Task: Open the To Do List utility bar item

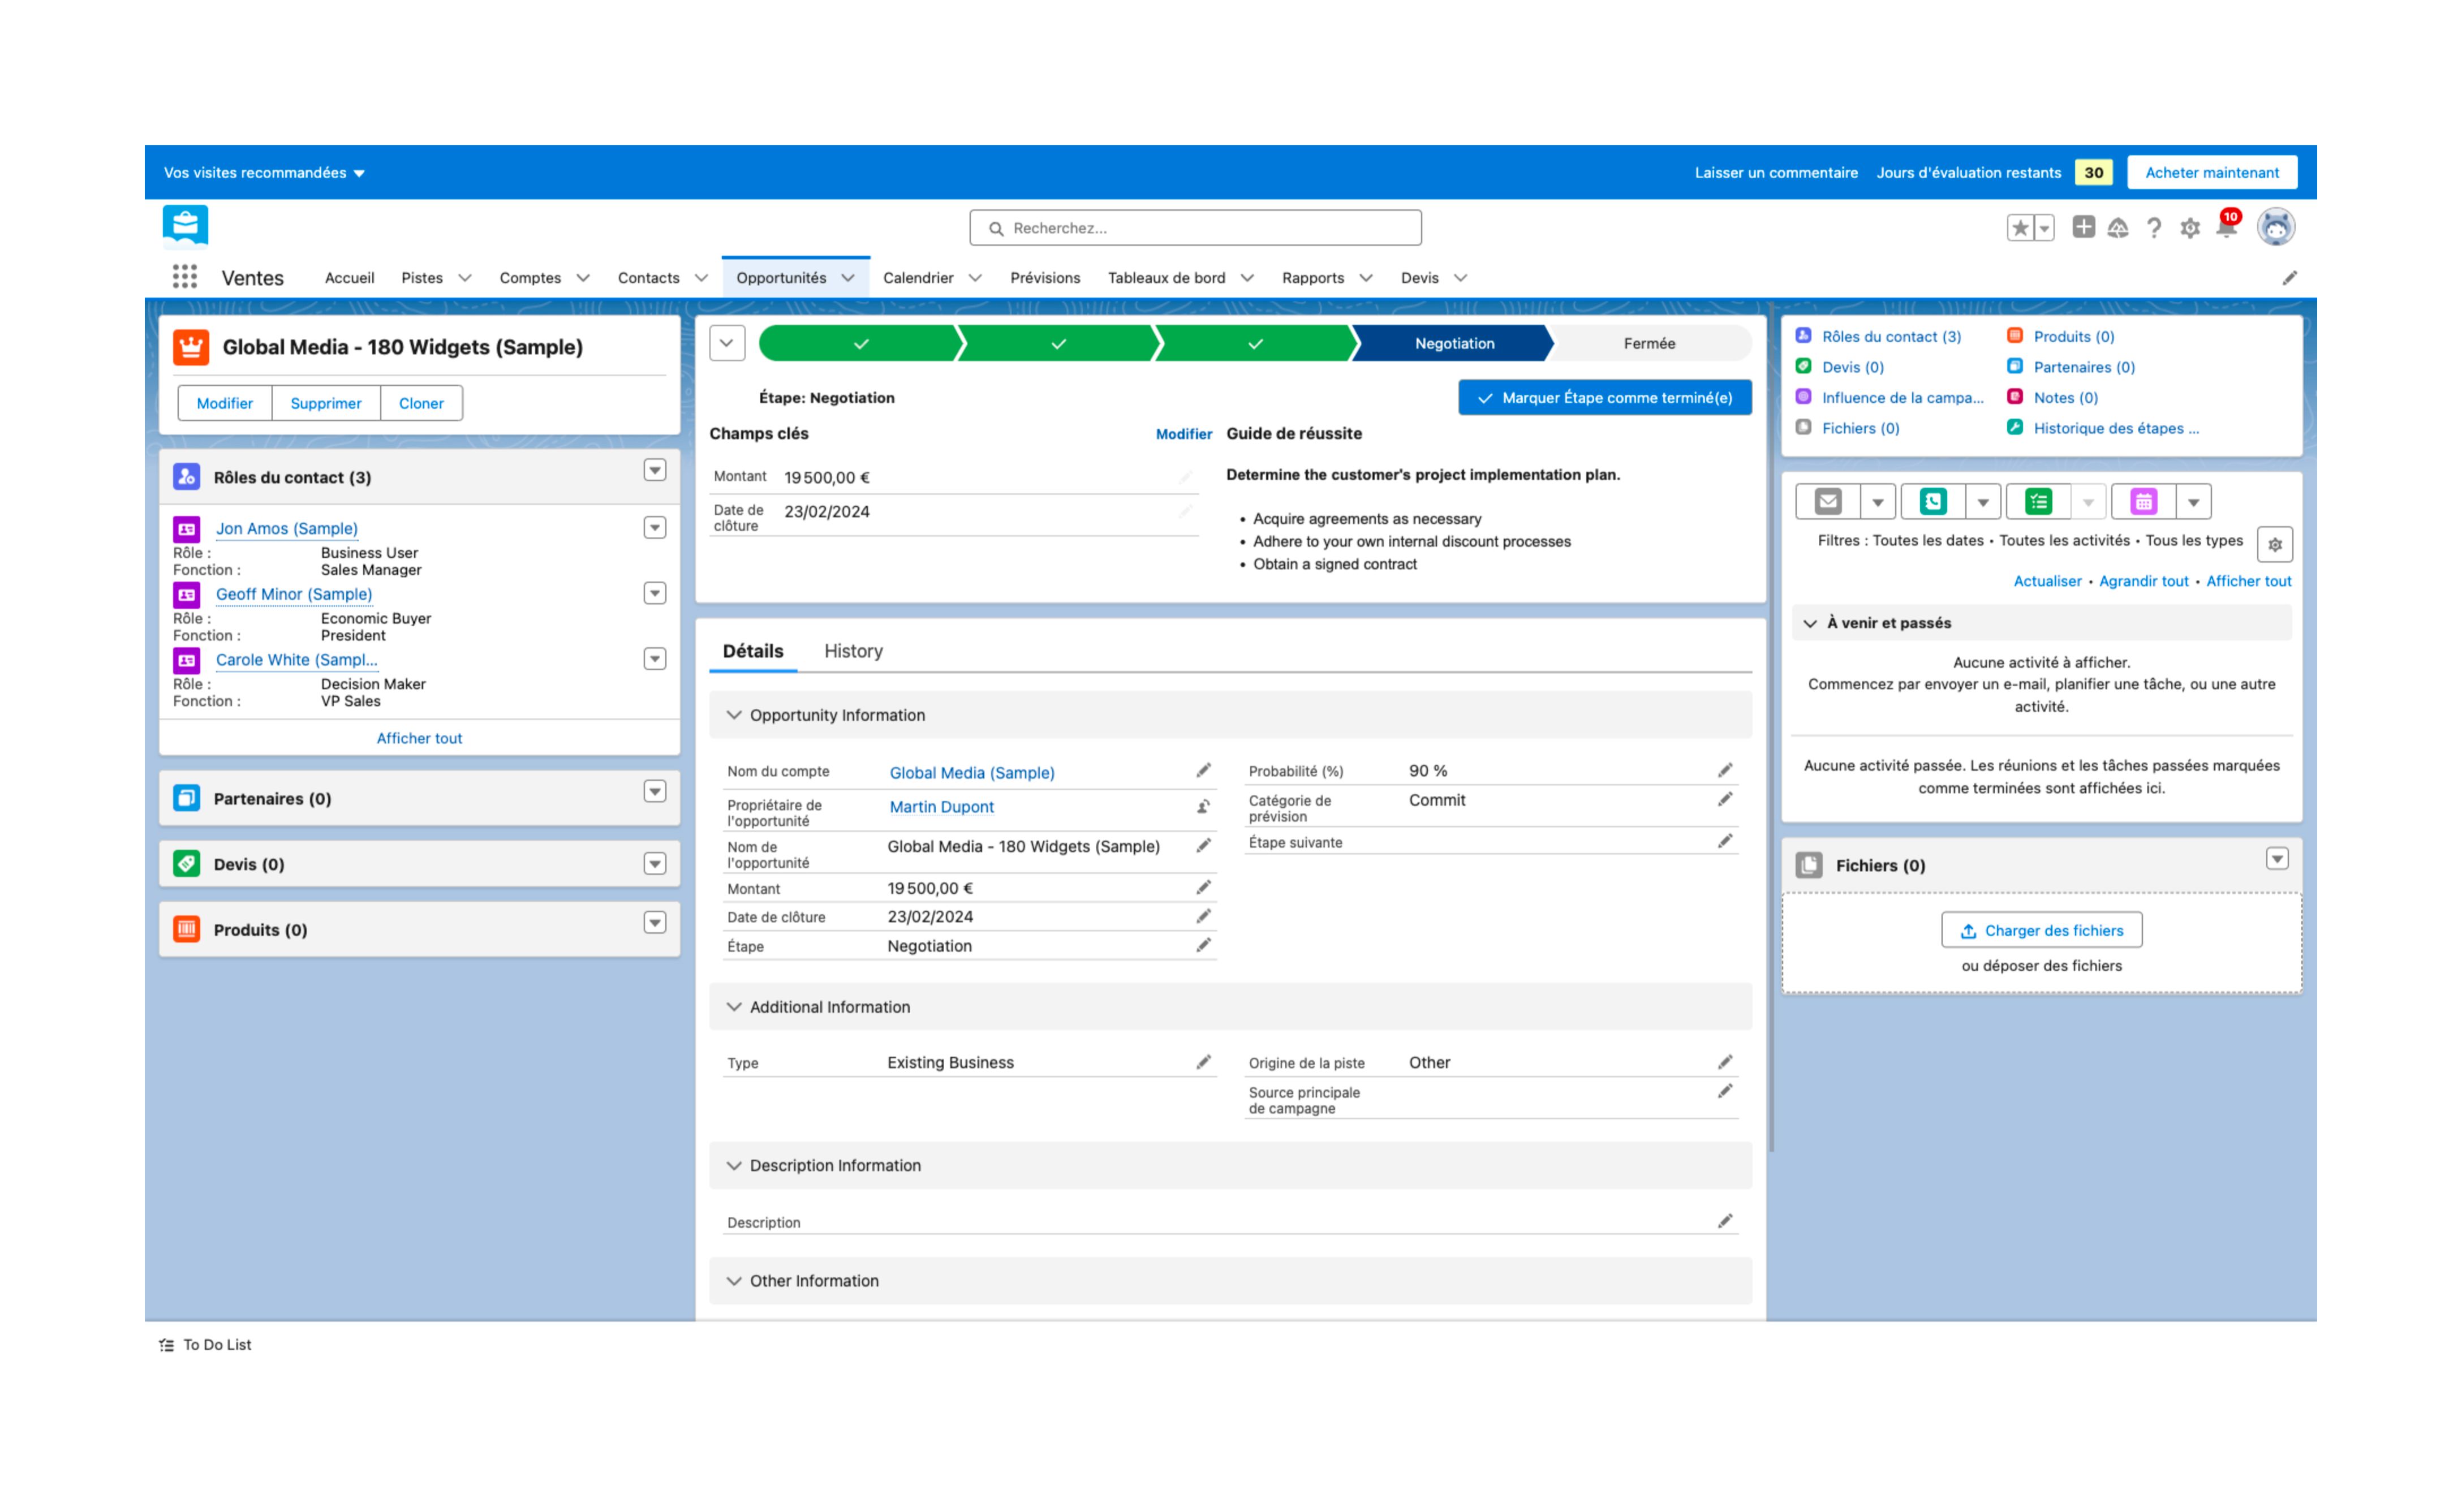Action: (x=205, y=1344)
